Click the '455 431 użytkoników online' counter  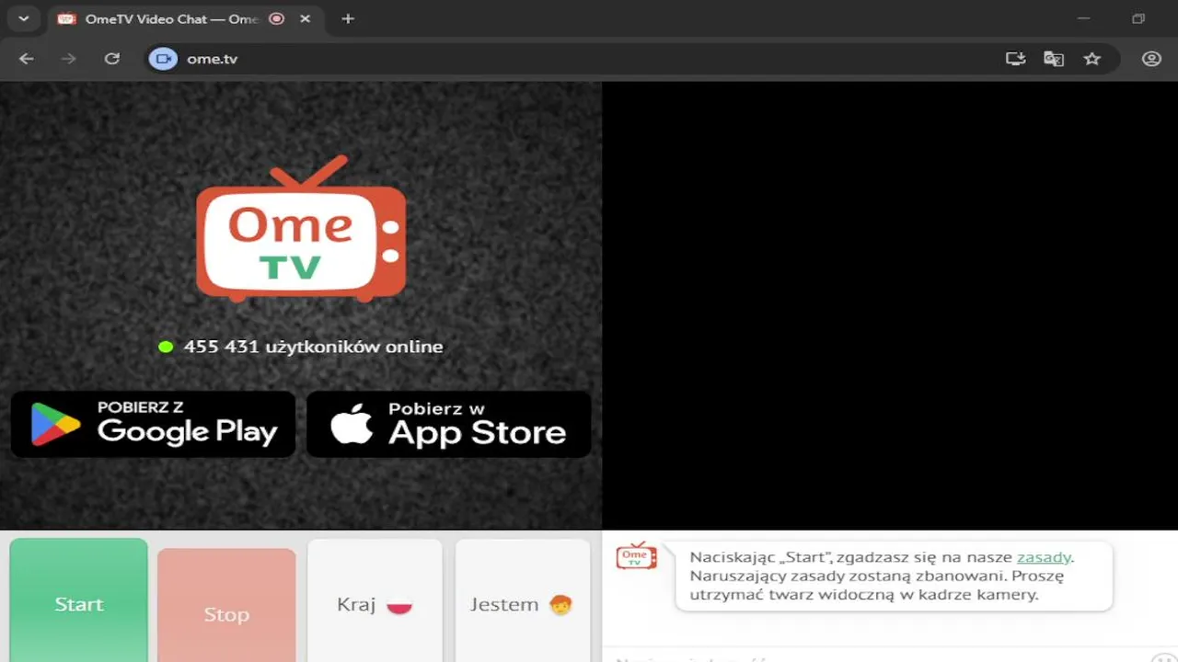pos(301,347)
